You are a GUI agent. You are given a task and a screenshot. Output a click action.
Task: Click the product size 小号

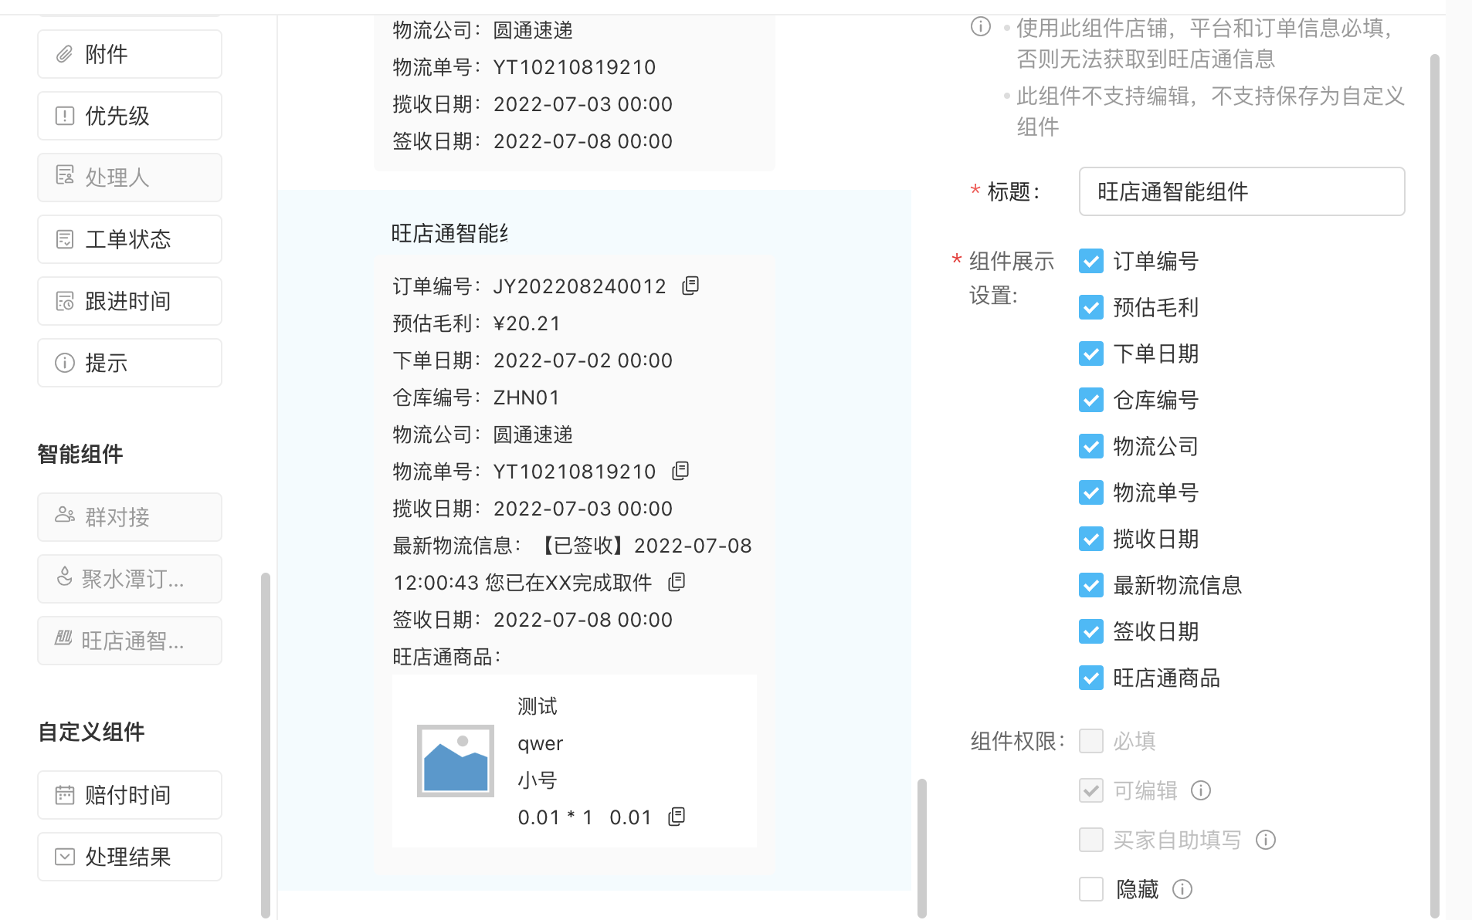538,780
